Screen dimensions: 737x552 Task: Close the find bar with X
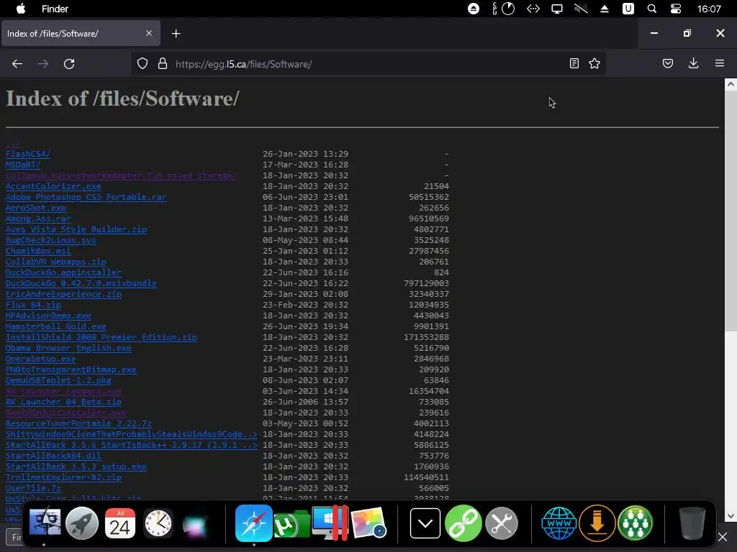pos(723,536)
